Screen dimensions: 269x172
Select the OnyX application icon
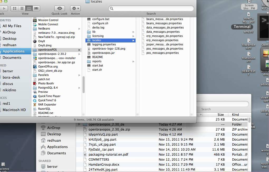35,41
